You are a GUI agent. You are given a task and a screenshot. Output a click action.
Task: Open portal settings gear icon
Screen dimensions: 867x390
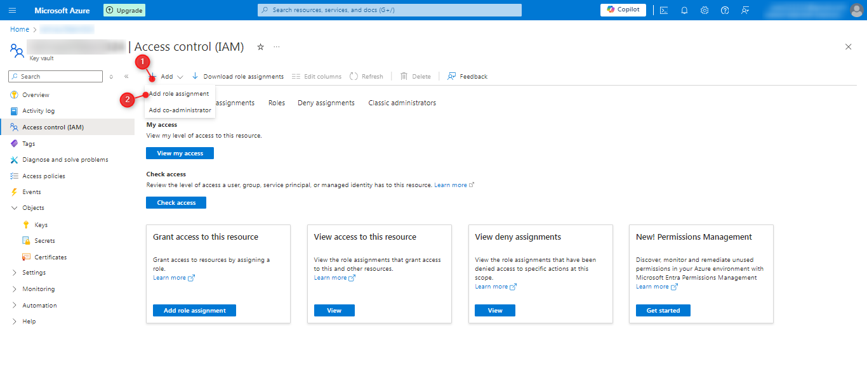click(705, 10)
